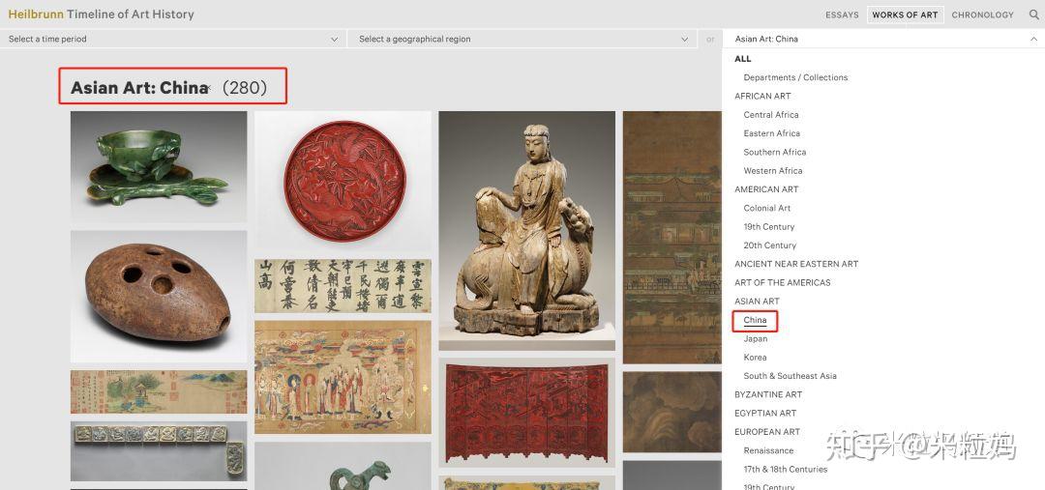The height and width of the screenshot is (490, 1045).
Task: Select ASIAN ART category
Action: 757,301
